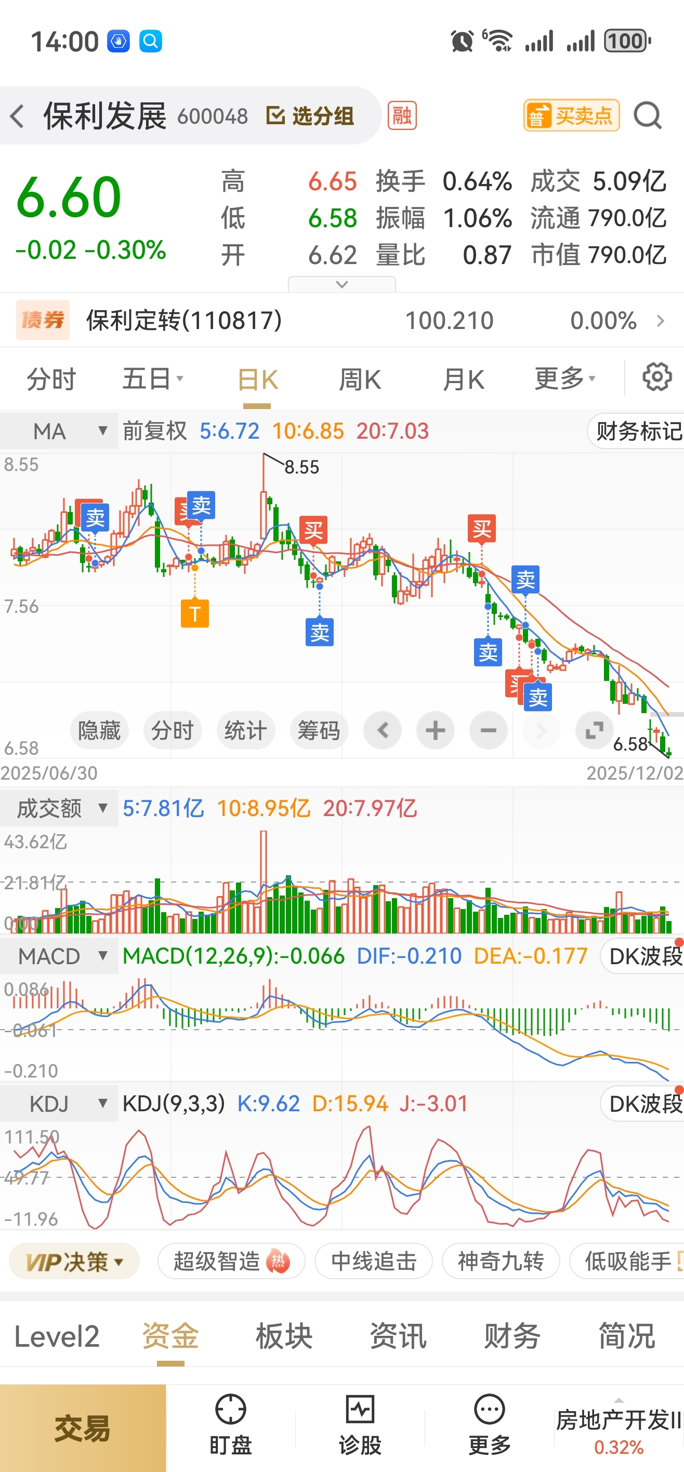Tap the battery 100 indicator
684x1472 pixels.
point(627,41)
